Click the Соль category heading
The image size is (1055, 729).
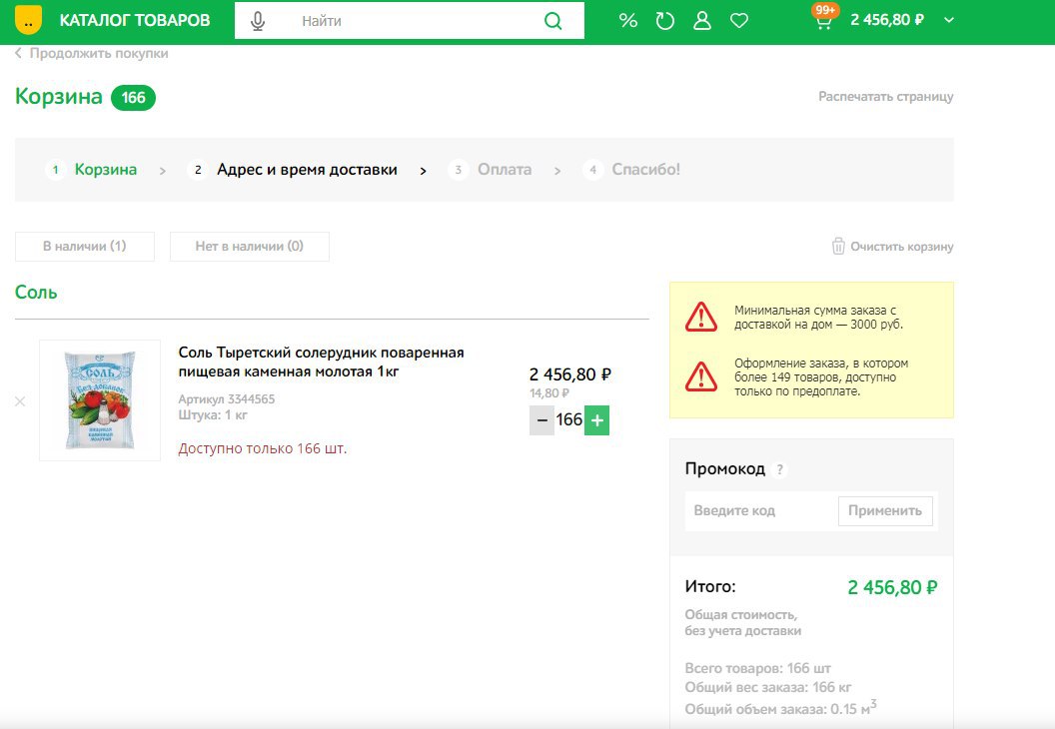[x=36, y=293]
